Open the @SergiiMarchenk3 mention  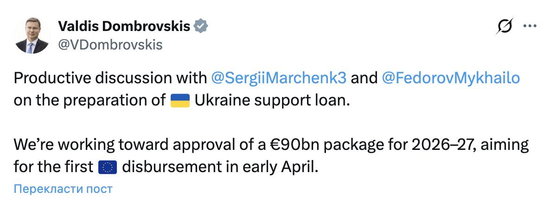point(279,78)
